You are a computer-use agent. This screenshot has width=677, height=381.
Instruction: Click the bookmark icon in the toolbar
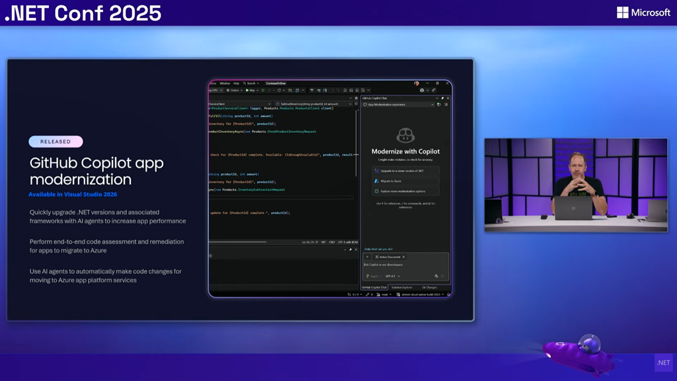click(345, 90)
